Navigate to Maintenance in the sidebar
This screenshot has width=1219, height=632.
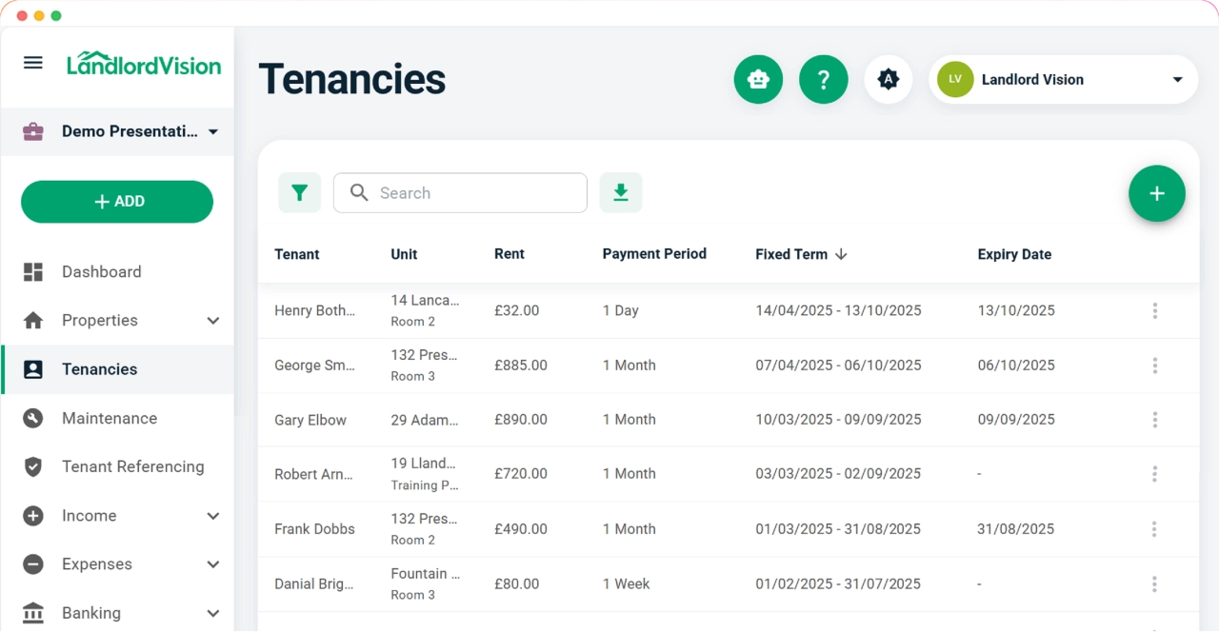(x=111, y=418)
